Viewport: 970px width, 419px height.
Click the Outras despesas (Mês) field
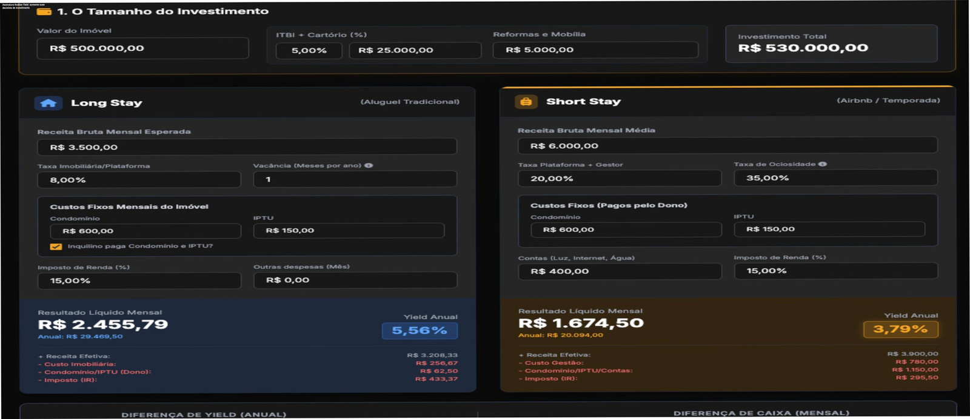[355, 280]
